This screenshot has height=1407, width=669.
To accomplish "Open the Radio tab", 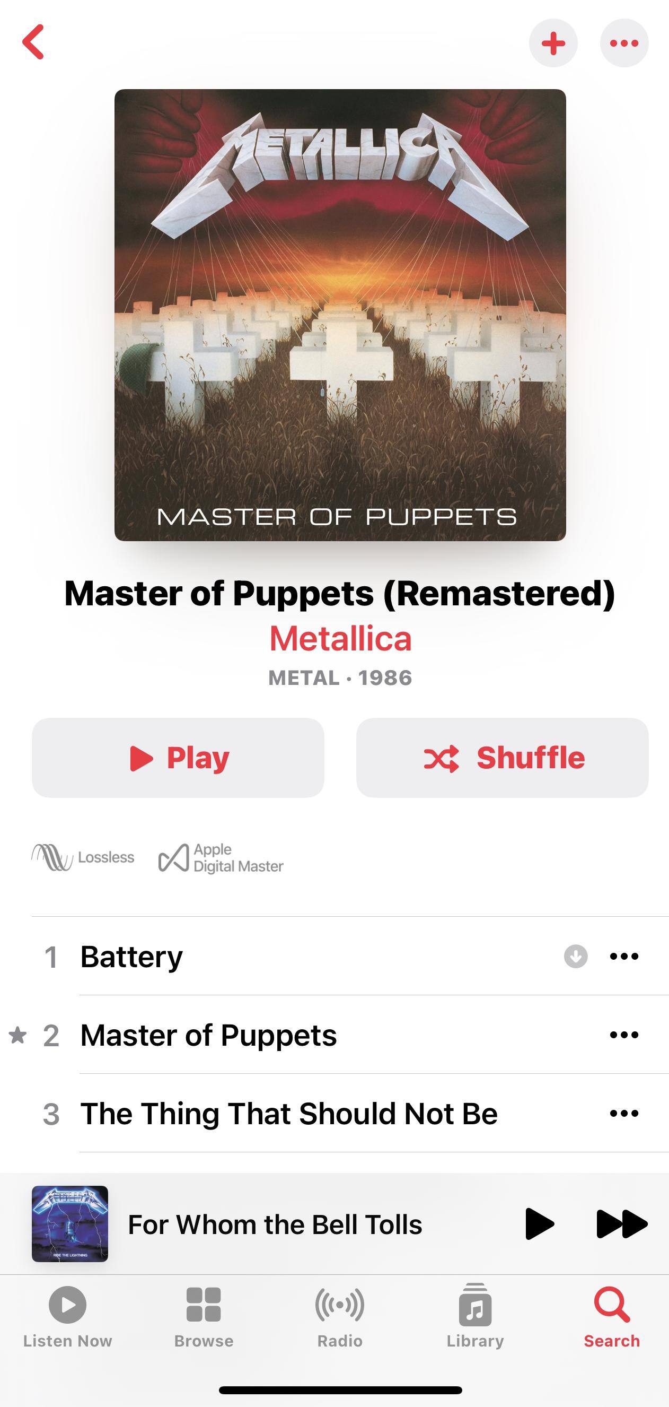I will pos(339,1317).
